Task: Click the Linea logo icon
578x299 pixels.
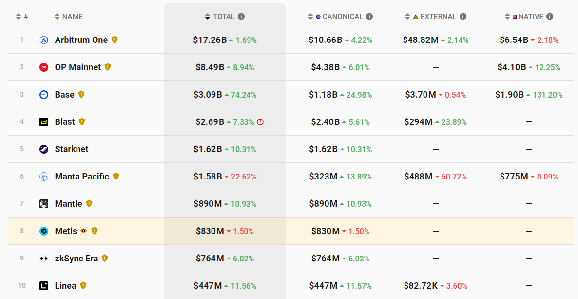Action: click(x=44, y=286)
